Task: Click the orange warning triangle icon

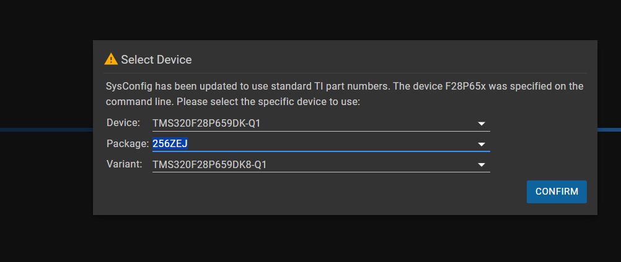Action: (111, 59)
